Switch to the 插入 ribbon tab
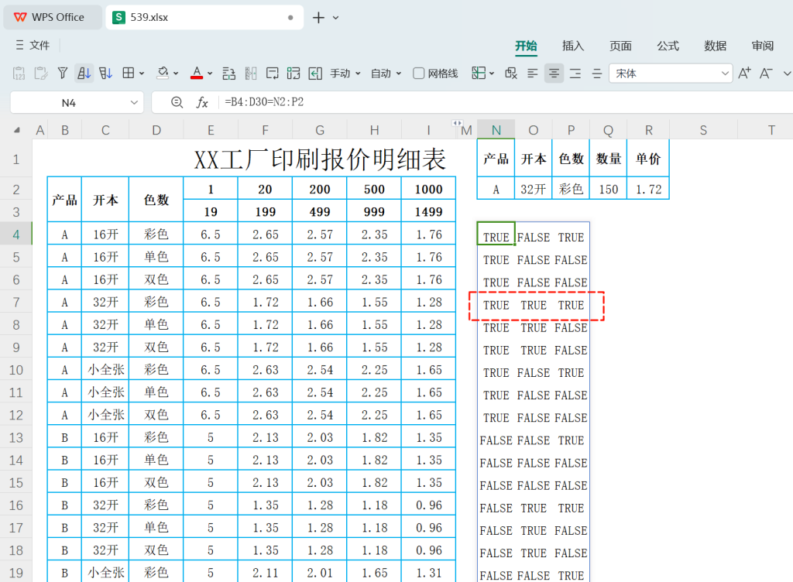The image size is (793, 582). point(573,46)
